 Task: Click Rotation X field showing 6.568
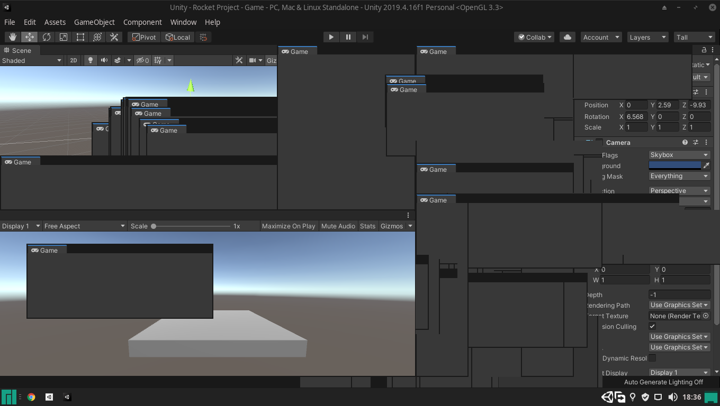click(x=636, y=116)
